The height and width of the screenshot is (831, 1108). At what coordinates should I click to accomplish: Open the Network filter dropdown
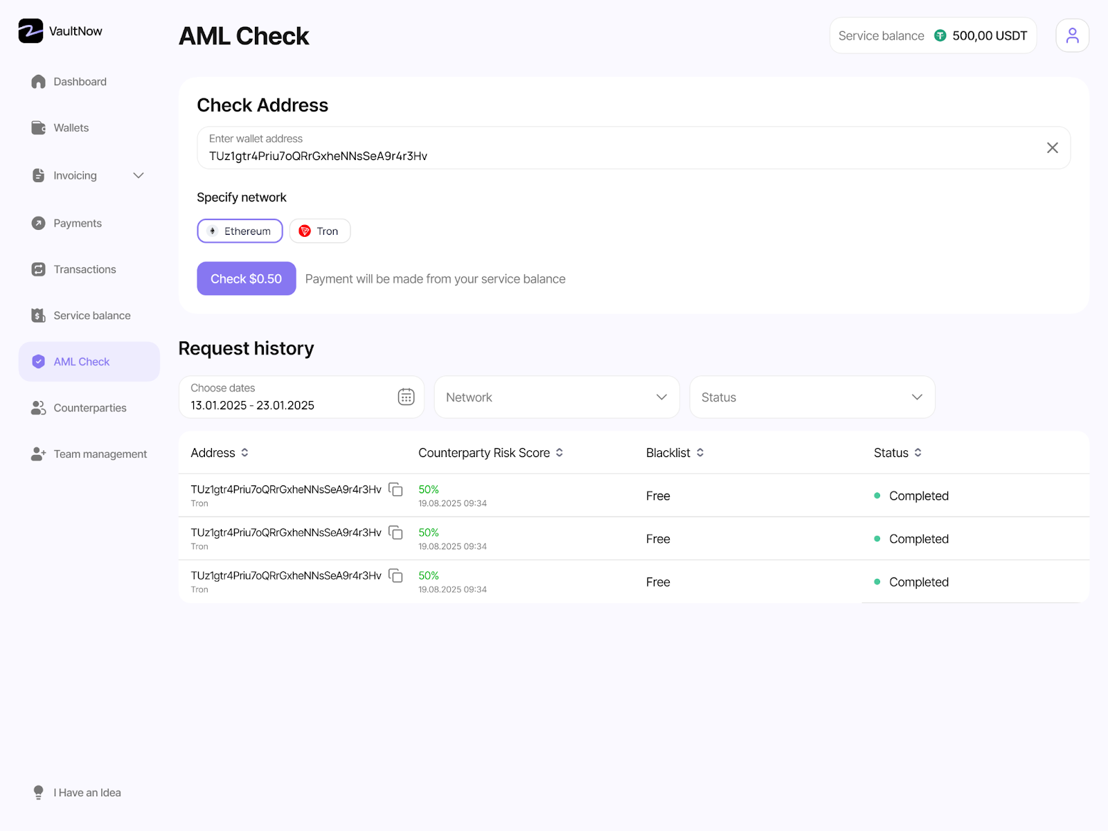pyautogui.click(x=556, y=397)
